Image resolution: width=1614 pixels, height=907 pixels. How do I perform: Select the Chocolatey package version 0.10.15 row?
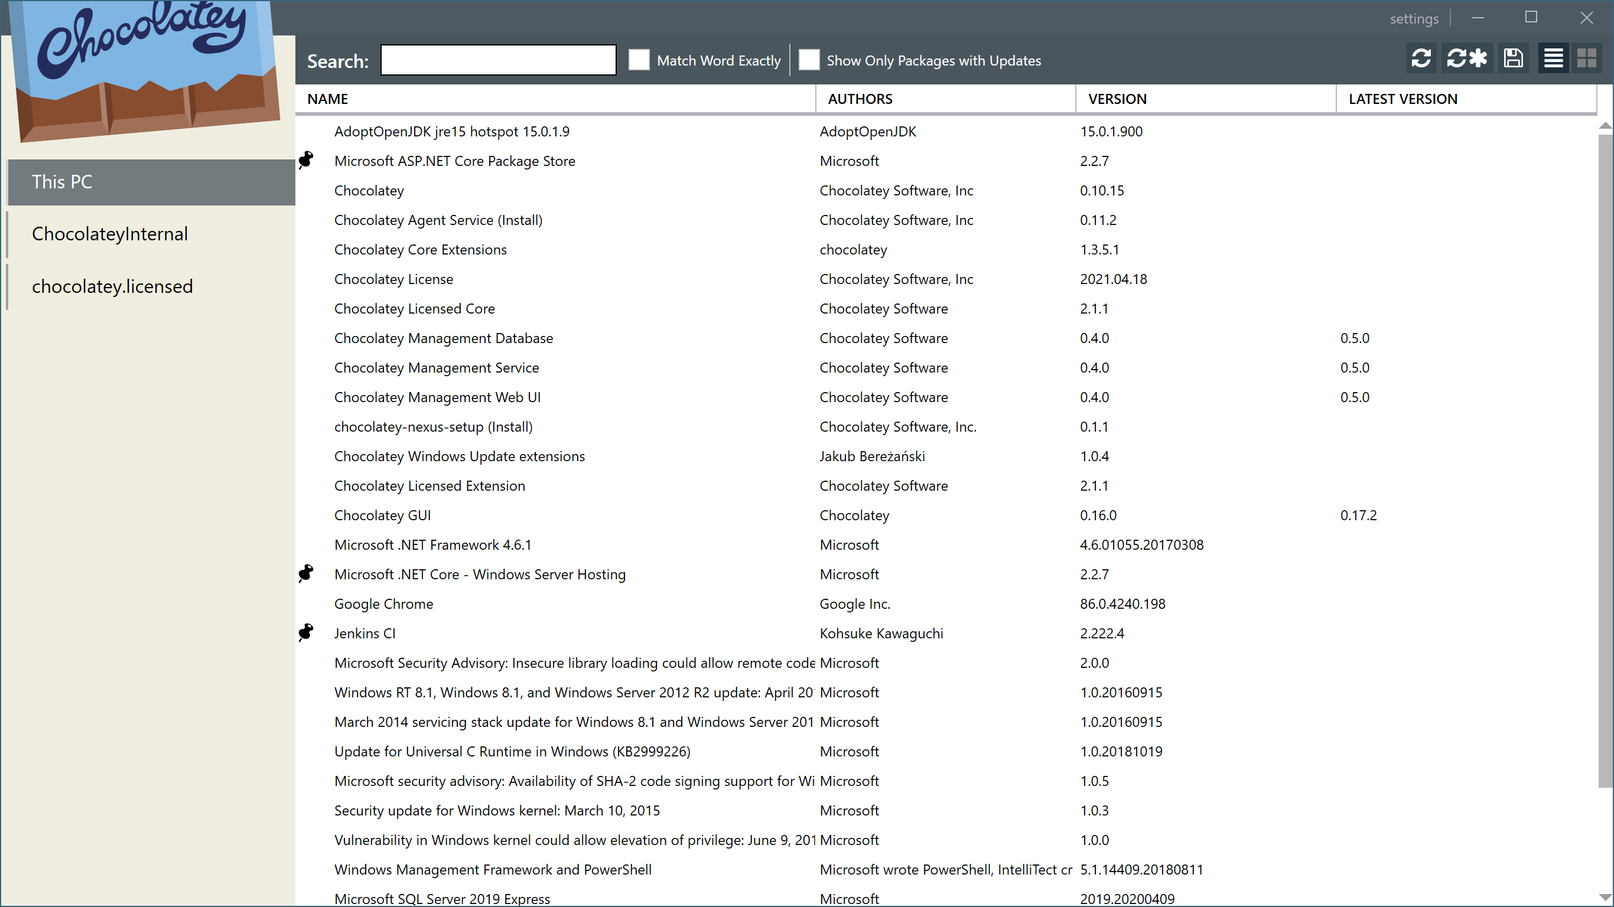point(946,190)
